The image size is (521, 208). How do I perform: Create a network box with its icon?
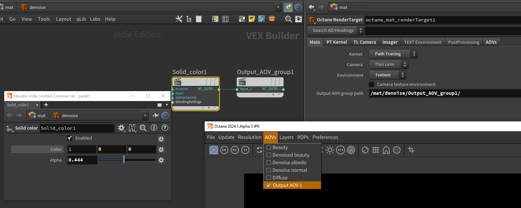[242, 19]
